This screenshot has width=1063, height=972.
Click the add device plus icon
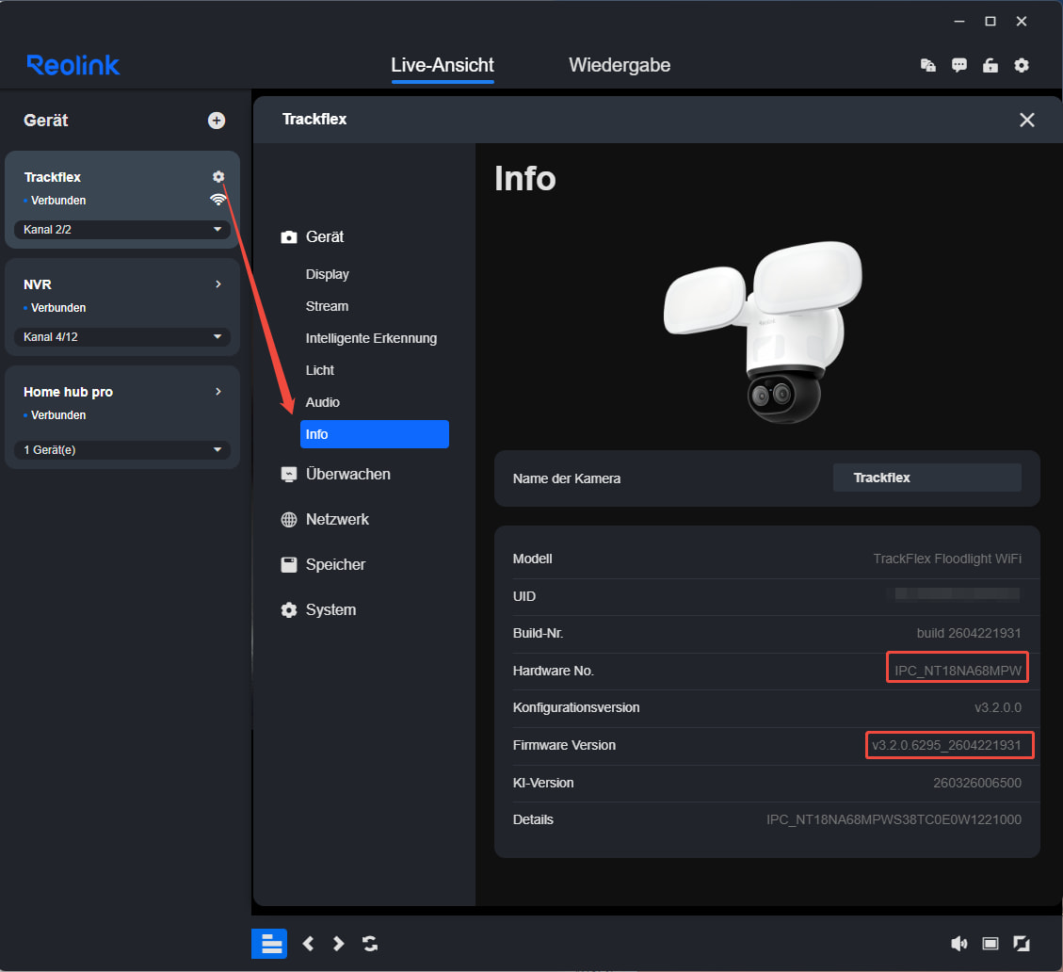217,120
